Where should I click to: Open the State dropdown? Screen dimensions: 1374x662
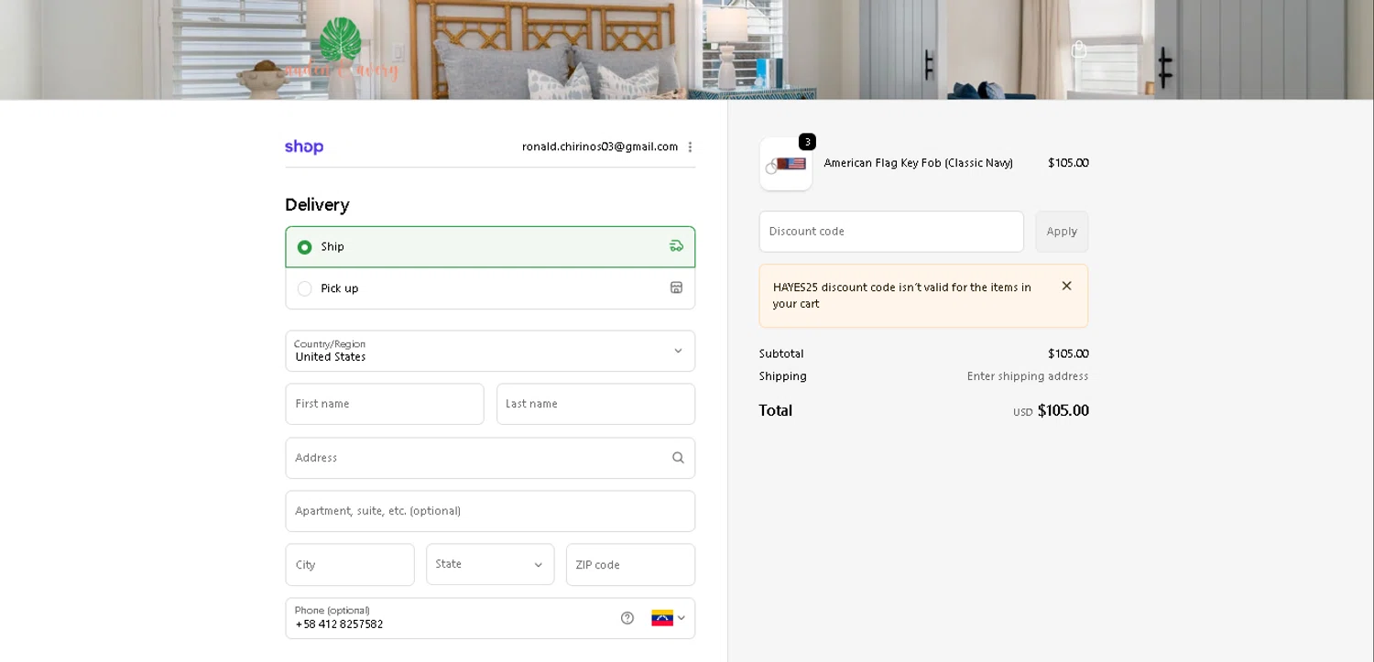tap(490, 565)
